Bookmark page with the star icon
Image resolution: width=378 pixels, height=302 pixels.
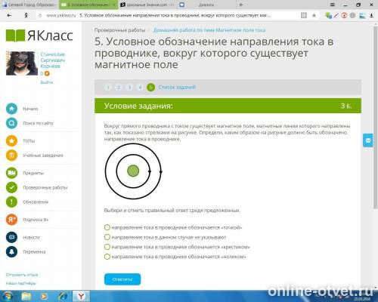tap(314, 16)
